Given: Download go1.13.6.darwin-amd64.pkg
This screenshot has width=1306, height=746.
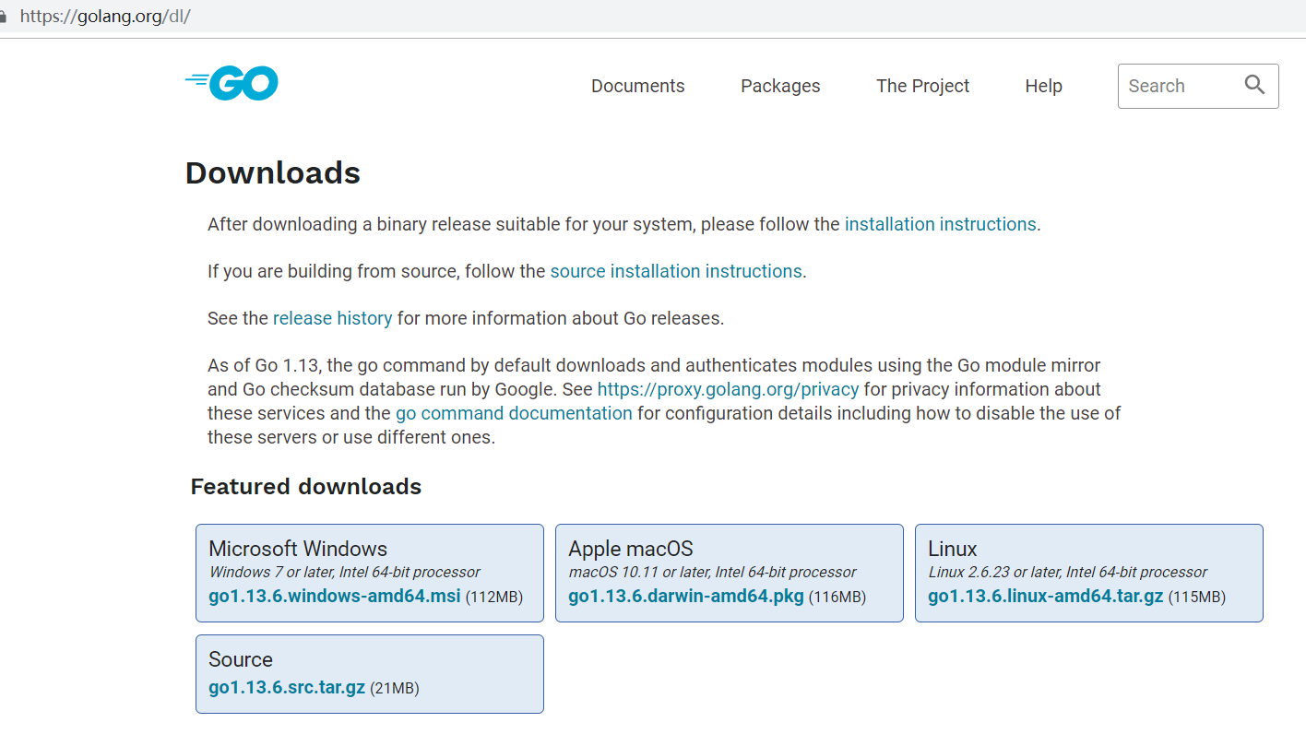Looking at the screenshot, I should [686, 596].
